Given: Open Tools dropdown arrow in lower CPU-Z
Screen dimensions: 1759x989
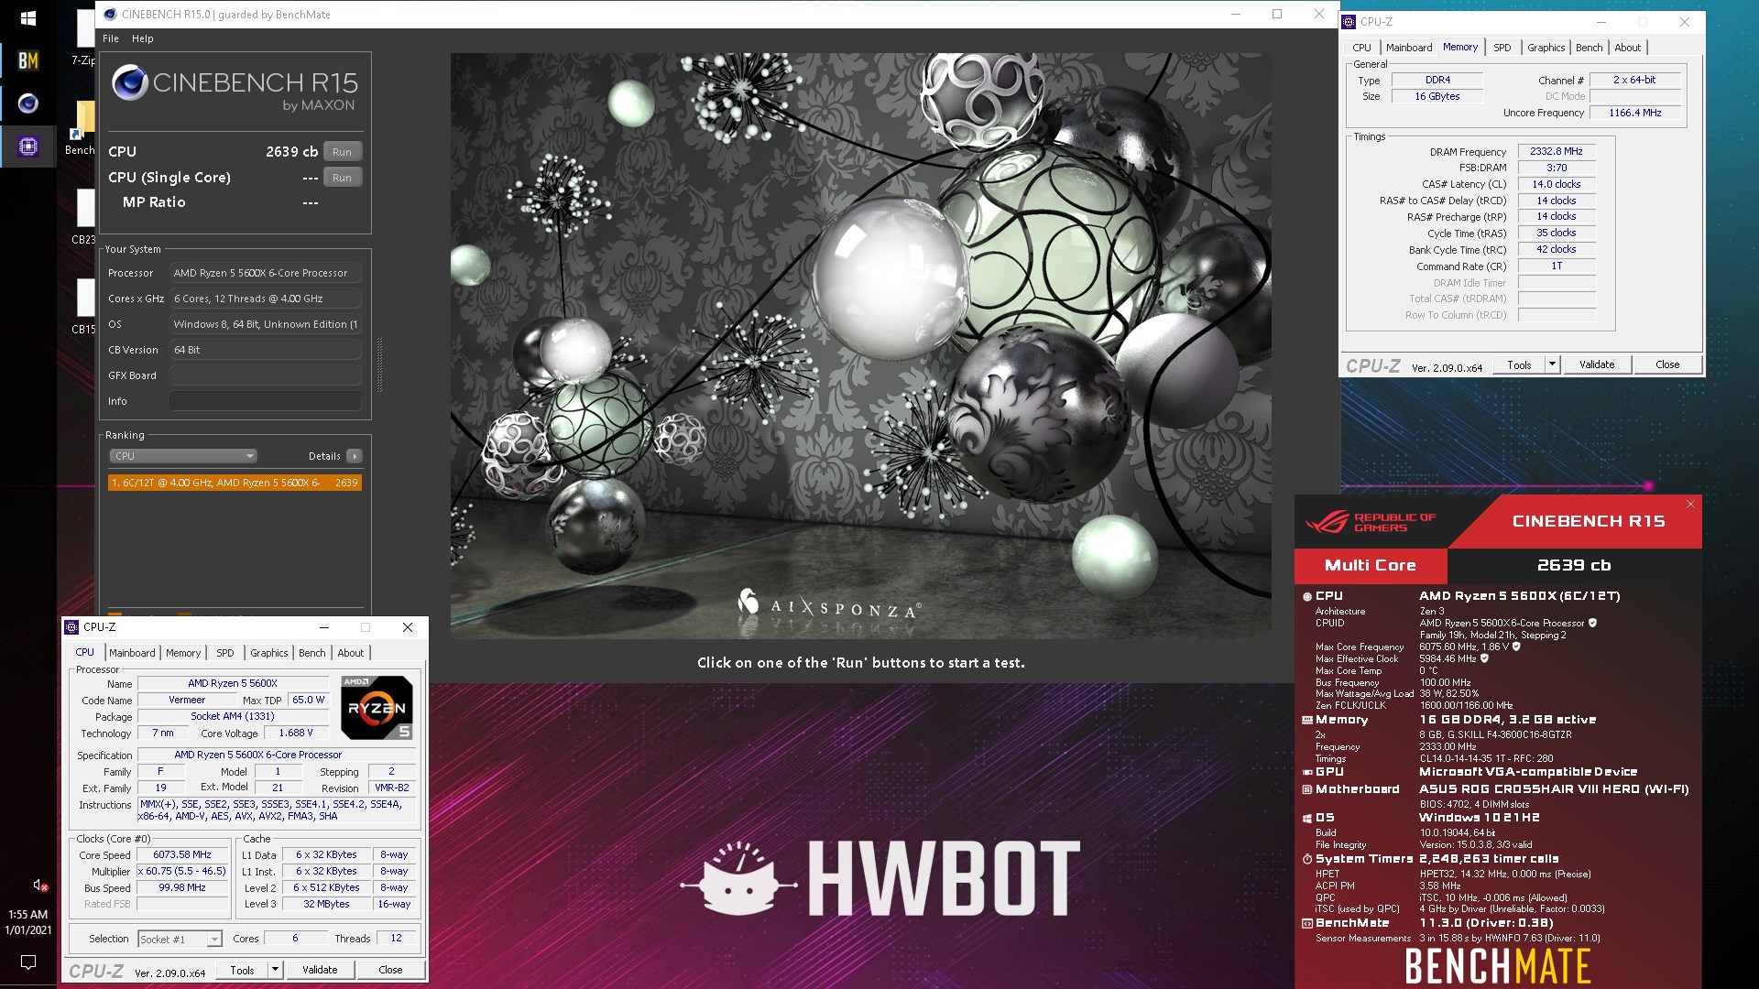Looking at the screenshot, I should click(275, 970).
